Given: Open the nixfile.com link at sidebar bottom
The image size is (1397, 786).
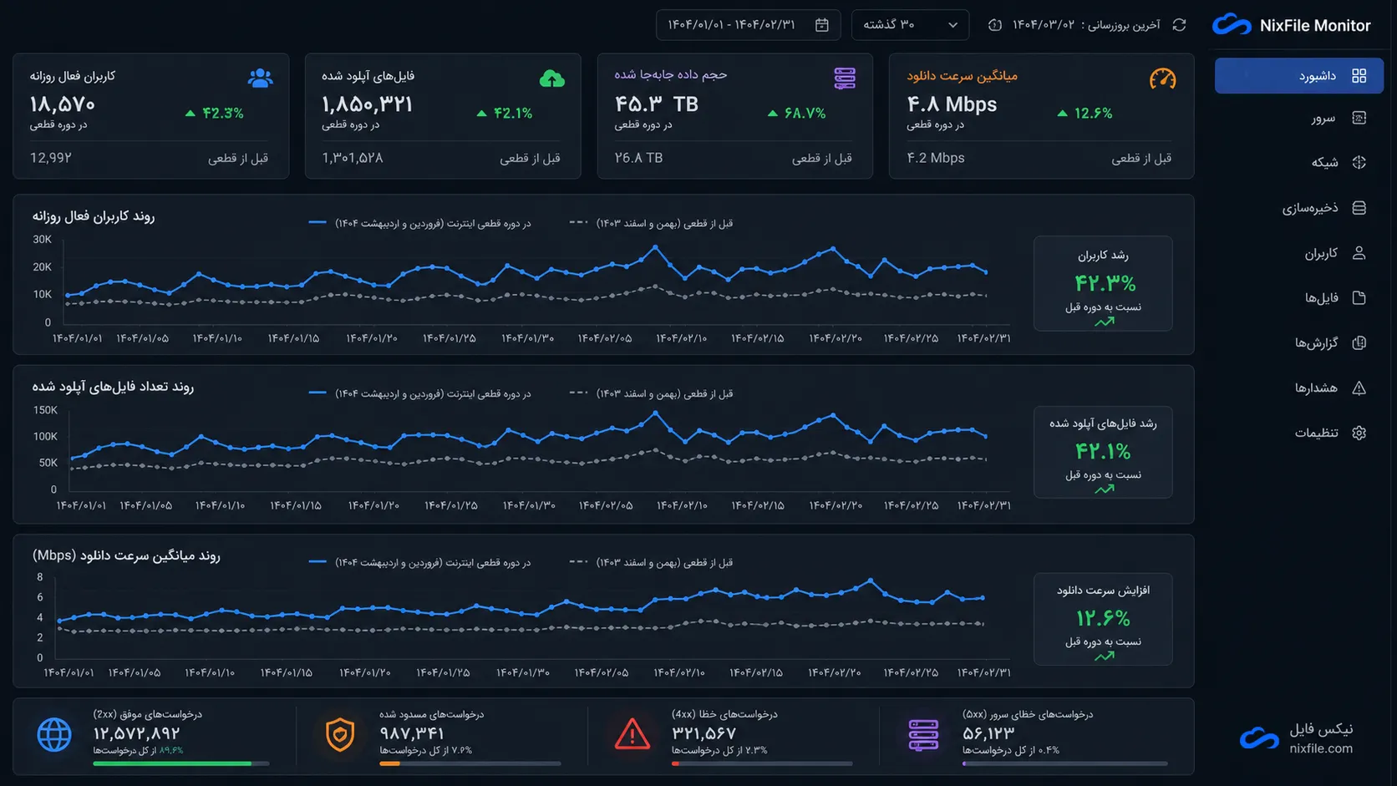Looking at the screenshot, I should (1320, 748).
